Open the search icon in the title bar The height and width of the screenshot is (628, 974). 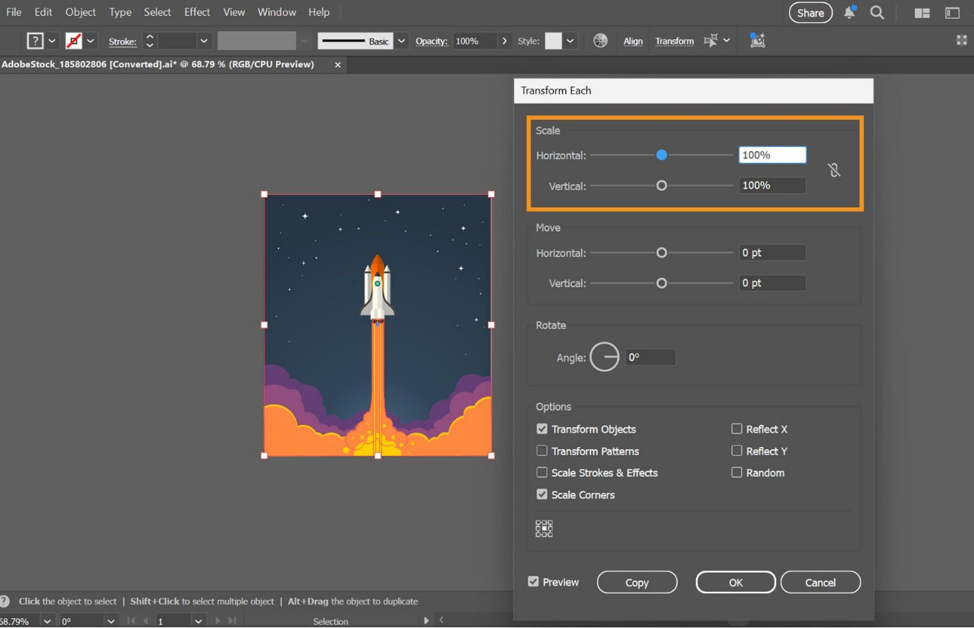click(878, 13)
